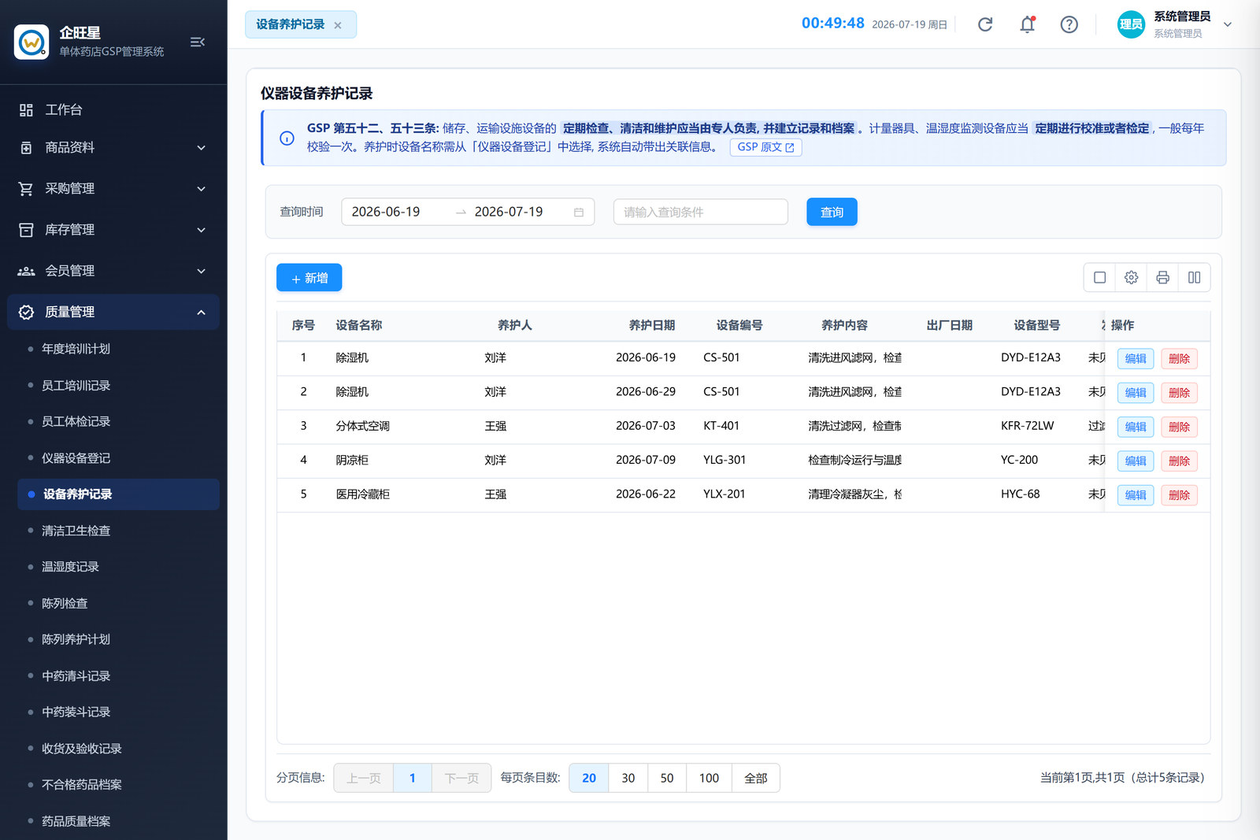1260x840 pixels.
Task: Open 年度培训计划 menu item
Action: 118,349
